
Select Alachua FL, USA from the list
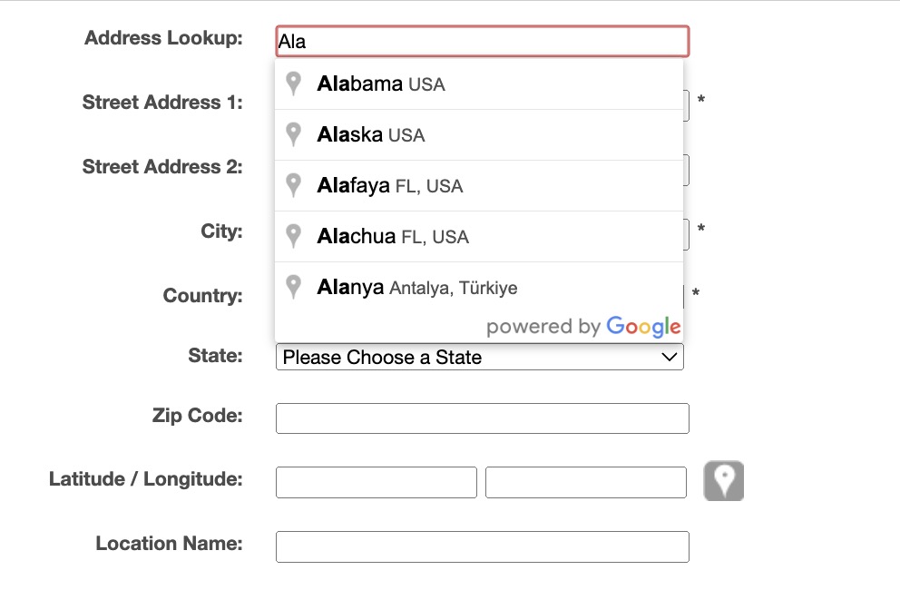point(393,237)
